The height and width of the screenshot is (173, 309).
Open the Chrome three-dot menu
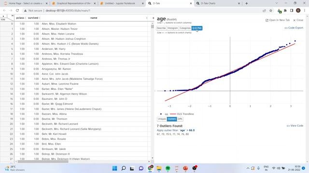point(305,11)
